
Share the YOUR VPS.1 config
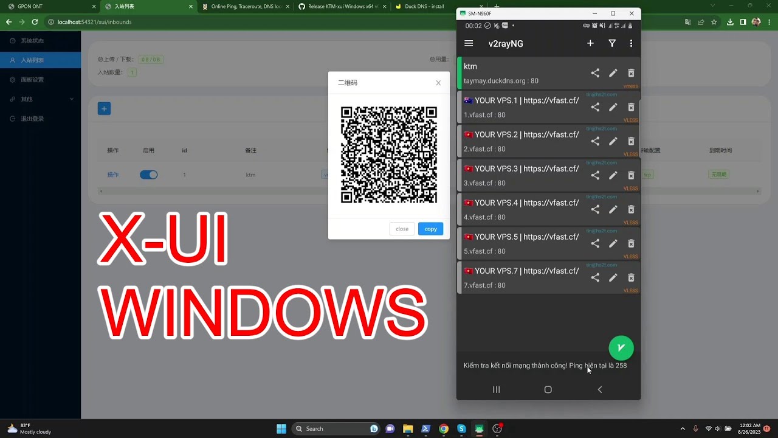[x=595, y=107]
